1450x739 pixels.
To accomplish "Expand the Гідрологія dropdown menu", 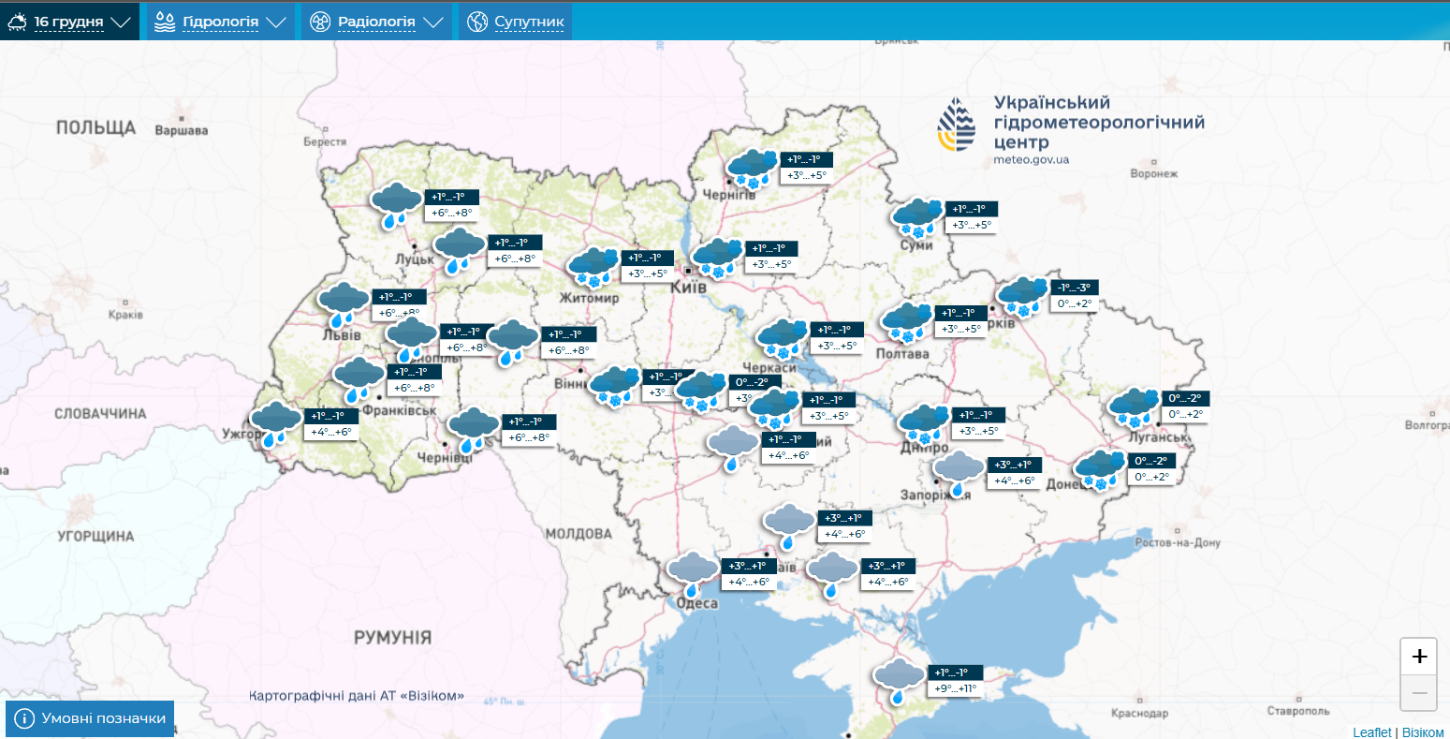I will click(x=220, y=21).
